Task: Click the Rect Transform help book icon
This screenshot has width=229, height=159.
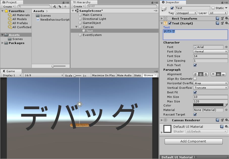Action: [x=217, y=18]
